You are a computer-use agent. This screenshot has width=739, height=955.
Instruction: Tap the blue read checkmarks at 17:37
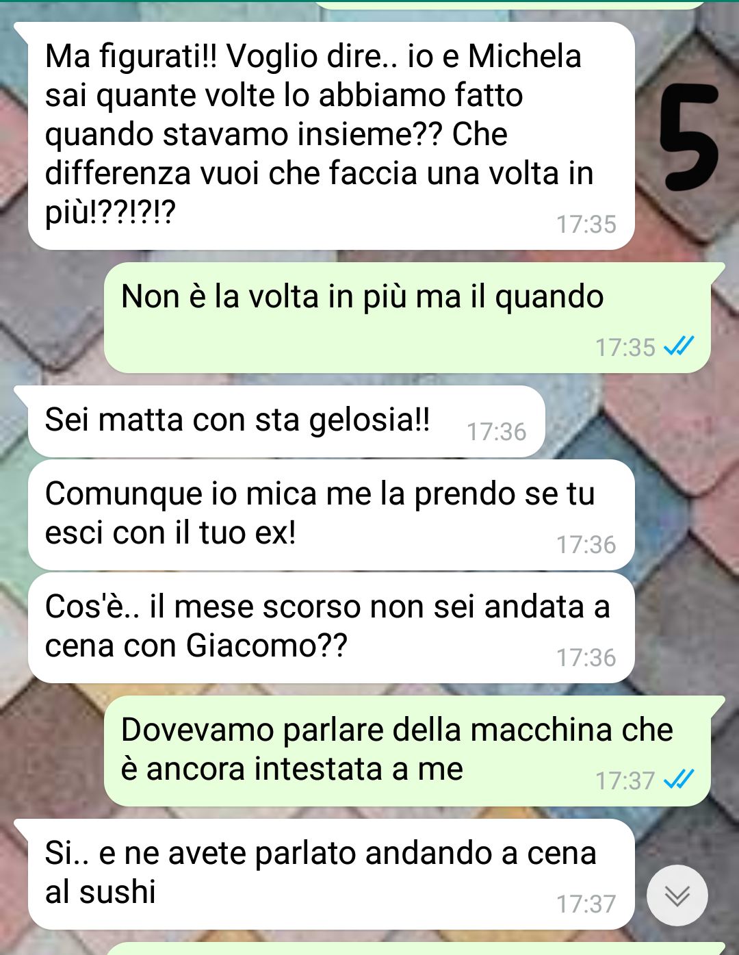[679, 779]
